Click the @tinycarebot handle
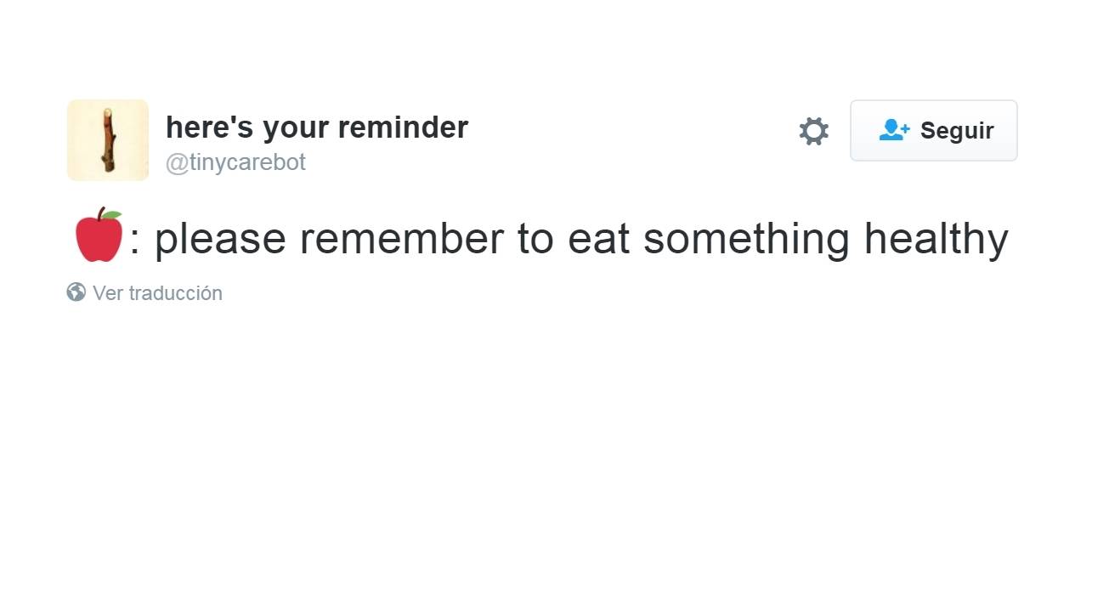The image size is (1109, 595). click(x=235, y=162)
